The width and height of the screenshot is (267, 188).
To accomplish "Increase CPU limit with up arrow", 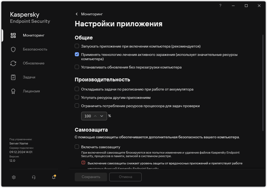I will pos(95,116).
